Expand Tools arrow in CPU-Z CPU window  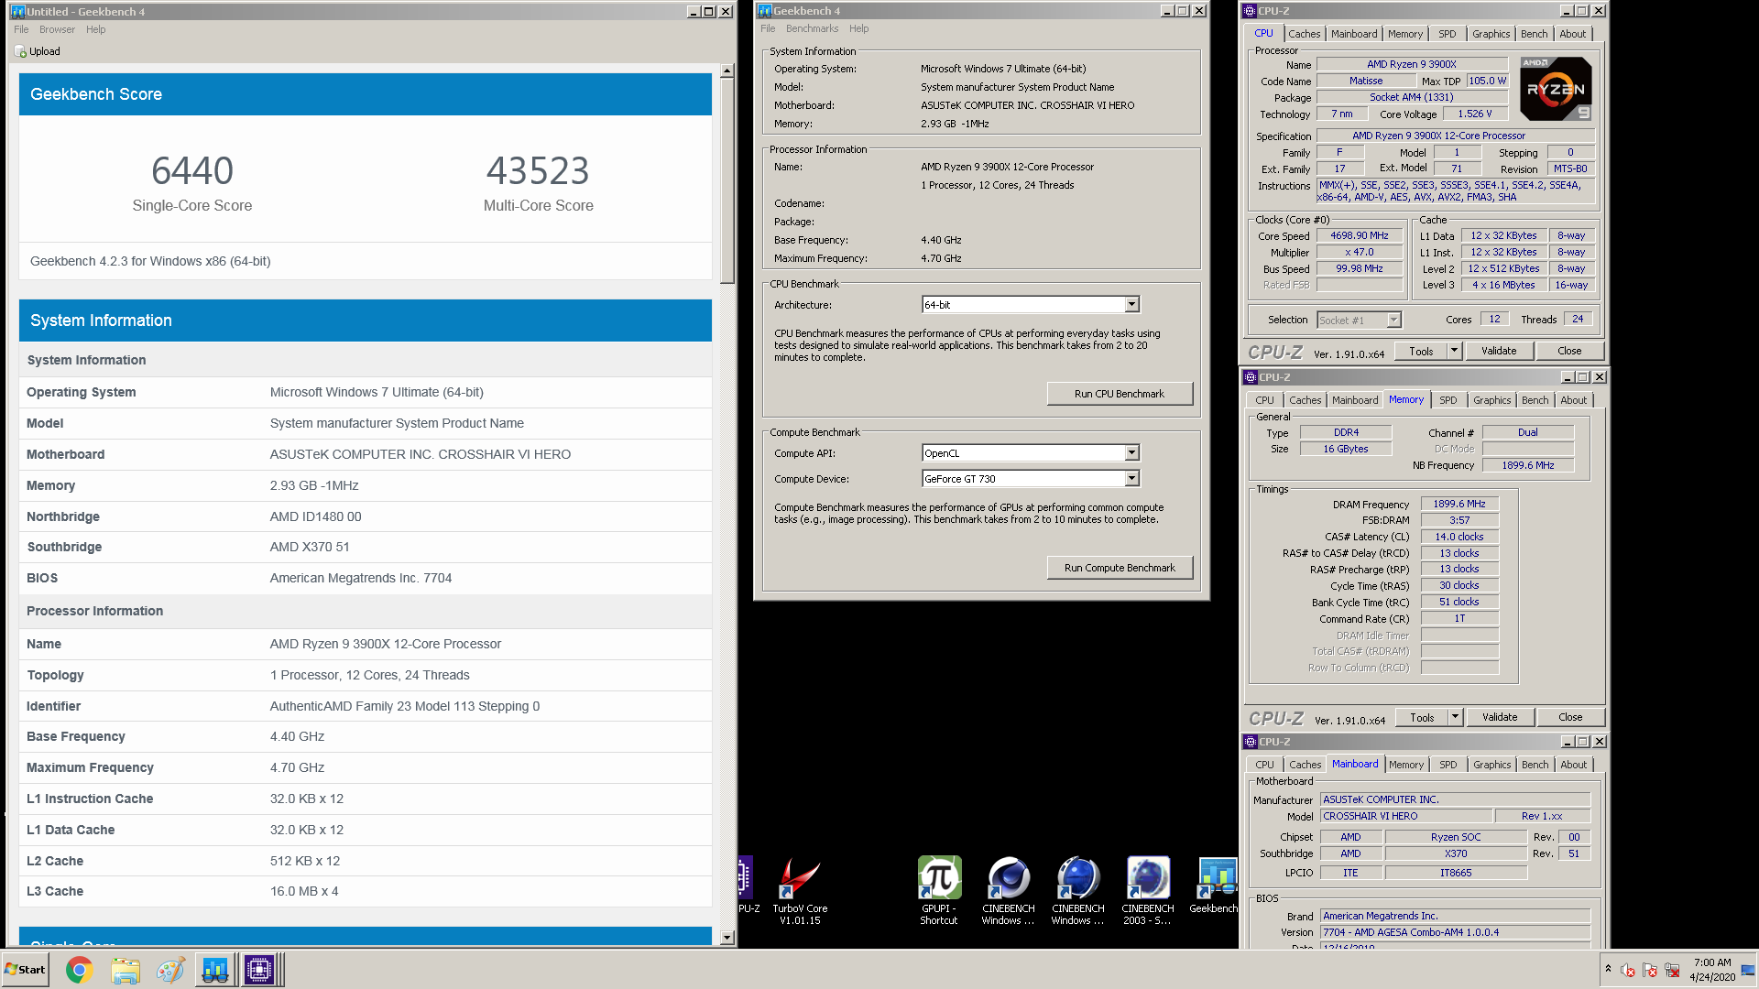coord(1454,351)
